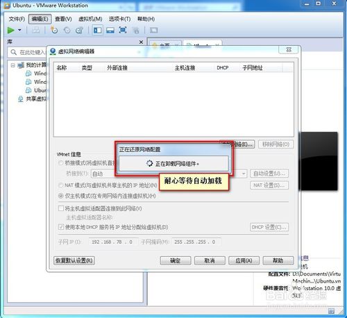Collapse the 我的计算机 tree node
This screenshot has width=347, height=318.
coord(13,65)
